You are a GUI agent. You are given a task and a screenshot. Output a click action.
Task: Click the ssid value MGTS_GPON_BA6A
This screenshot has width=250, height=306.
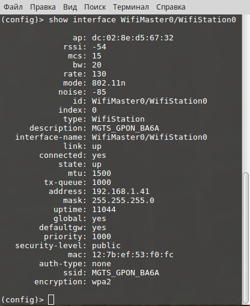point(126,273)
